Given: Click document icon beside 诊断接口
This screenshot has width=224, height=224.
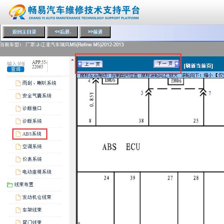Looking at the screenshot, I should tap(18, 109).
